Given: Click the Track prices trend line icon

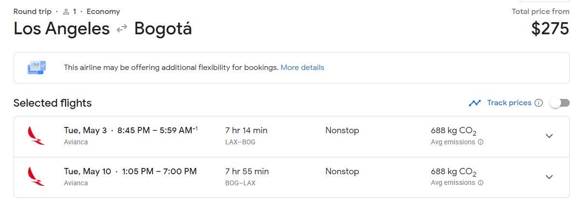Looking at the screenshot, I should click(475, 103).
